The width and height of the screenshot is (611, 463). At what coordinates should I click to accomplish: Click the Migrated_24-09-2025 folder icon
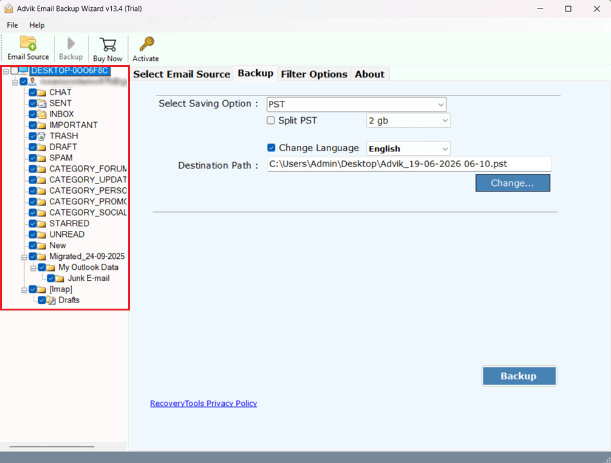[42, 256]
